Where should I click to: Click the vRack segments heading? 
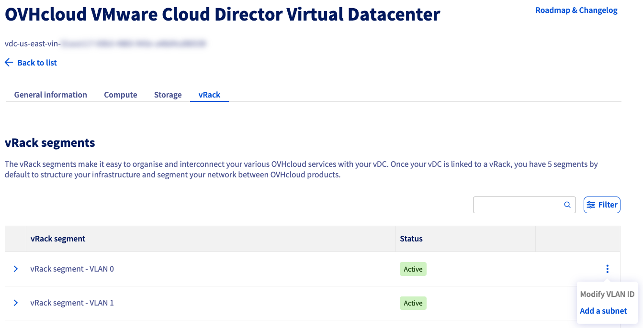click(x=50, y=142)
